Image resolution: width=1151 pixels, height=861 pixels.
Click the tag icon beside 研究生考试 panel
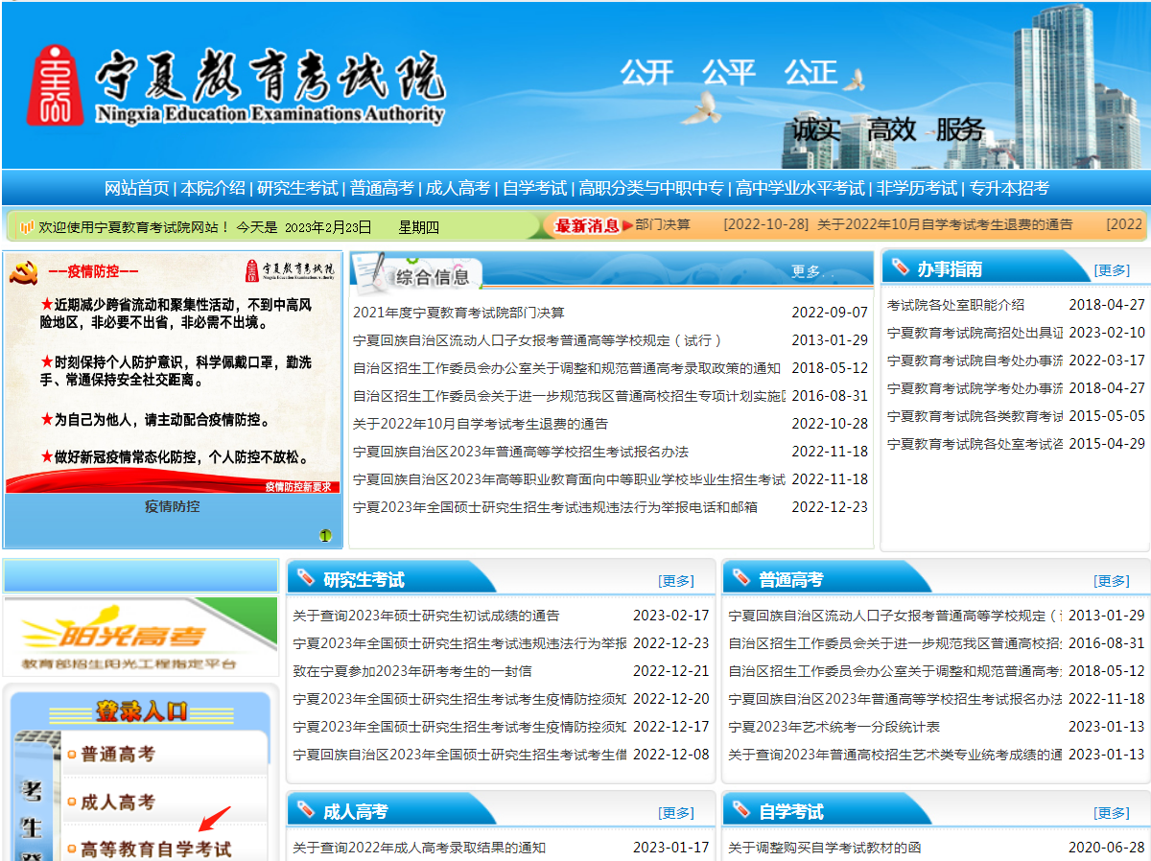point(306,578)
